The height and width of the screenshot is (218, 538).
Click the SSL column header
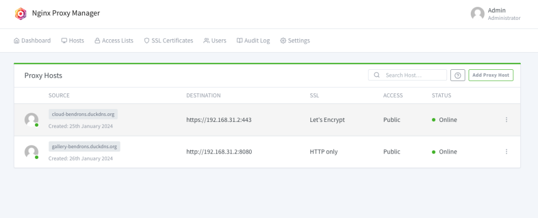pos(314,96)
